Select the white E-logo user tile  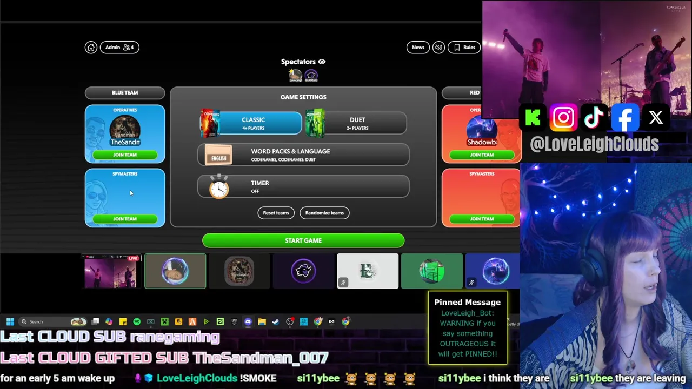[368, 271]
